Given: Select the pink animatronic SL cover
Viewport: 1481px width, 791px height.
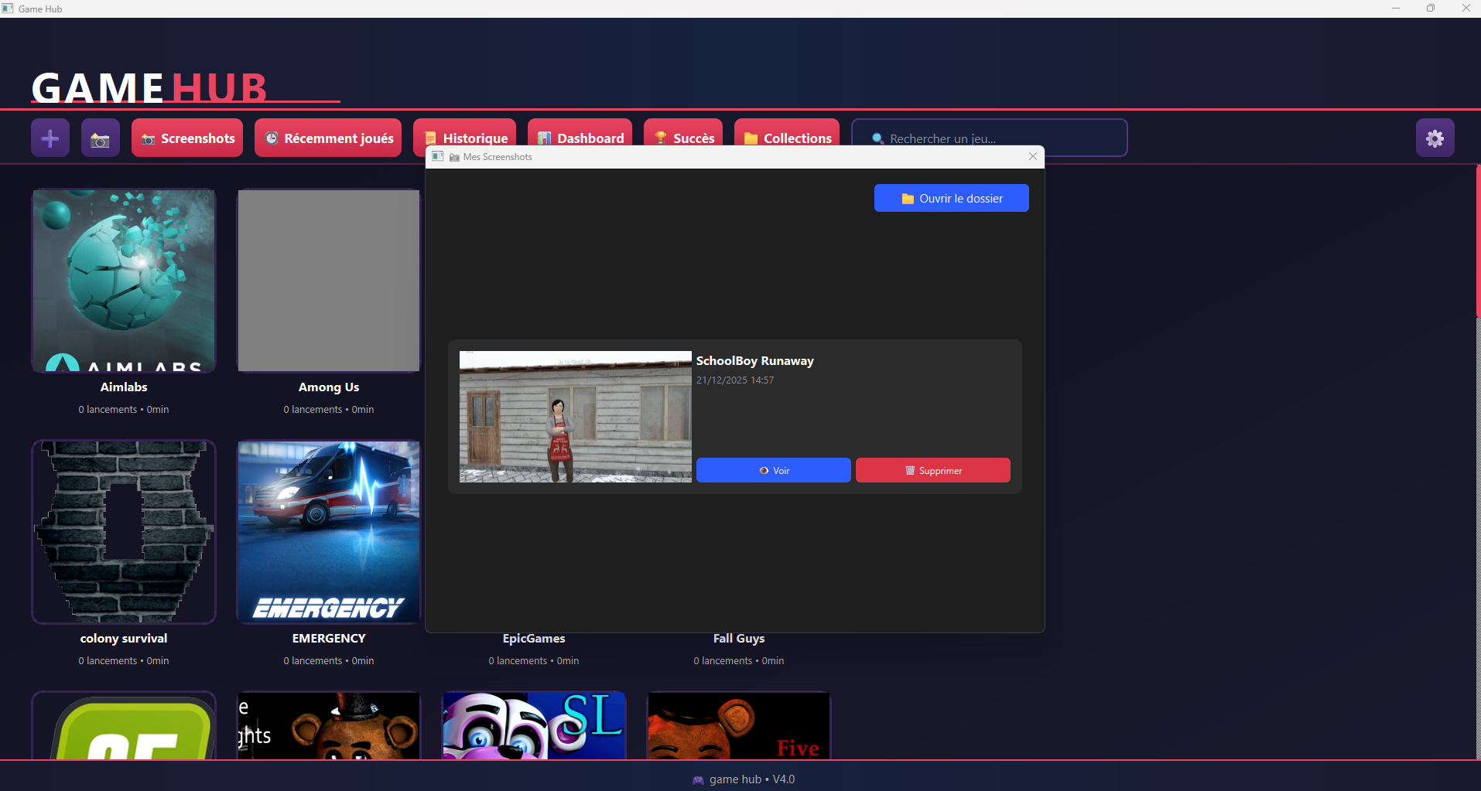Looking at the screenshot, I should 534,725.
